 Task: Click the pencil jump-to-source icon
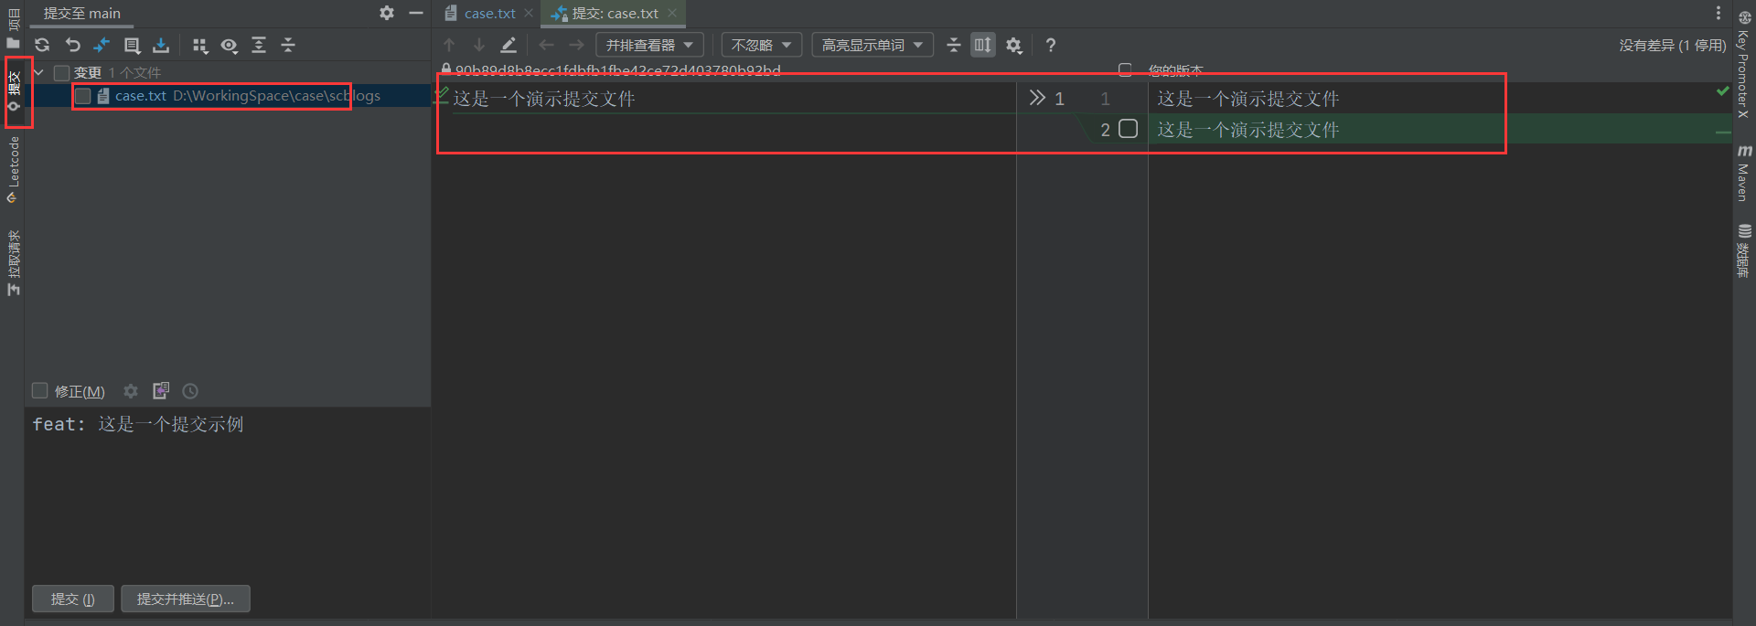pyautogui.click(x=509, y=45)
